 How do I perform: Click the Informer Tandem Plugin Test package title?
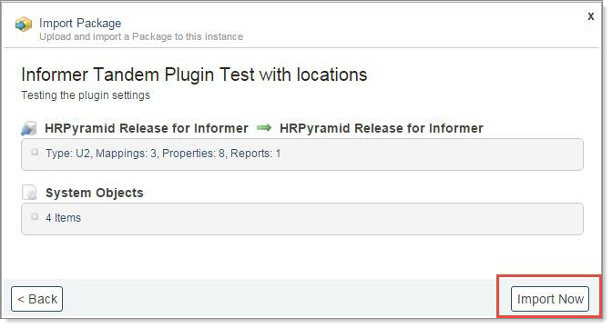click(x=194, y=75)
